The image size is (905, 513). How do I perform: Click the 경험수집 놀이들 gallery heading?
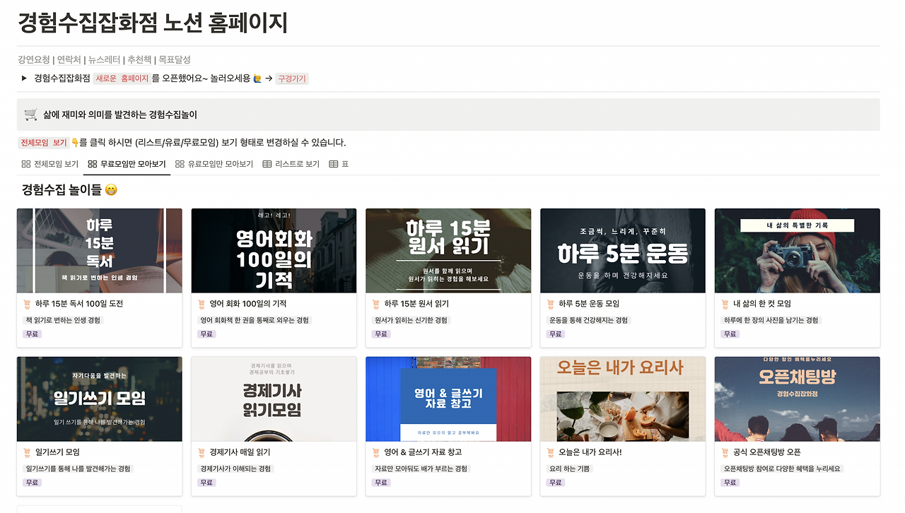tap(69, 190)
